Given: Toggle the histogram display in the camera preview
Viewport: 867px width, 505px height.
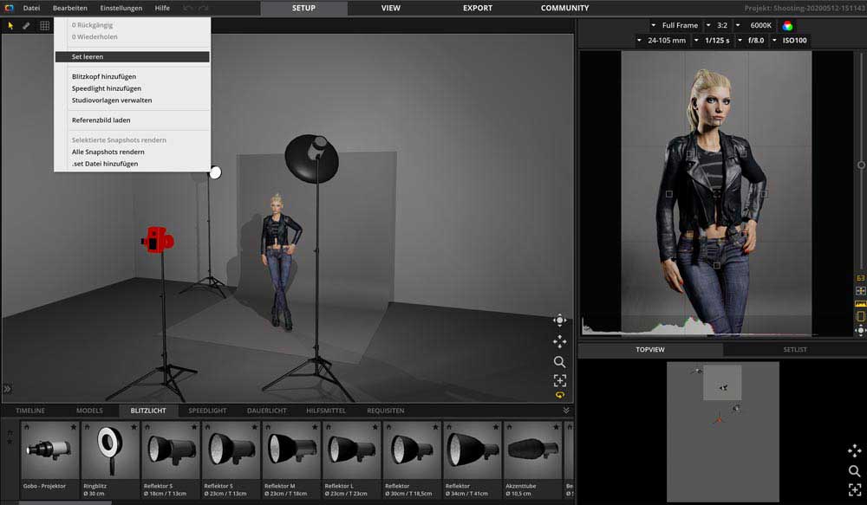Looking at the screenshot, I should pyautogui.click(x=860, y=304).
